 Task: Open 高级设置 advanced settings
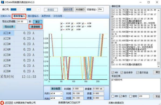tap(68, 9)
